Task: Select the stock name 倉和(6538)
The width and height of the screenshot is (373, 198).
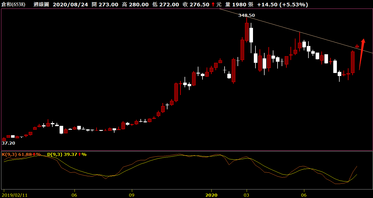Action: pyautogui.click(x=13, y=5)
